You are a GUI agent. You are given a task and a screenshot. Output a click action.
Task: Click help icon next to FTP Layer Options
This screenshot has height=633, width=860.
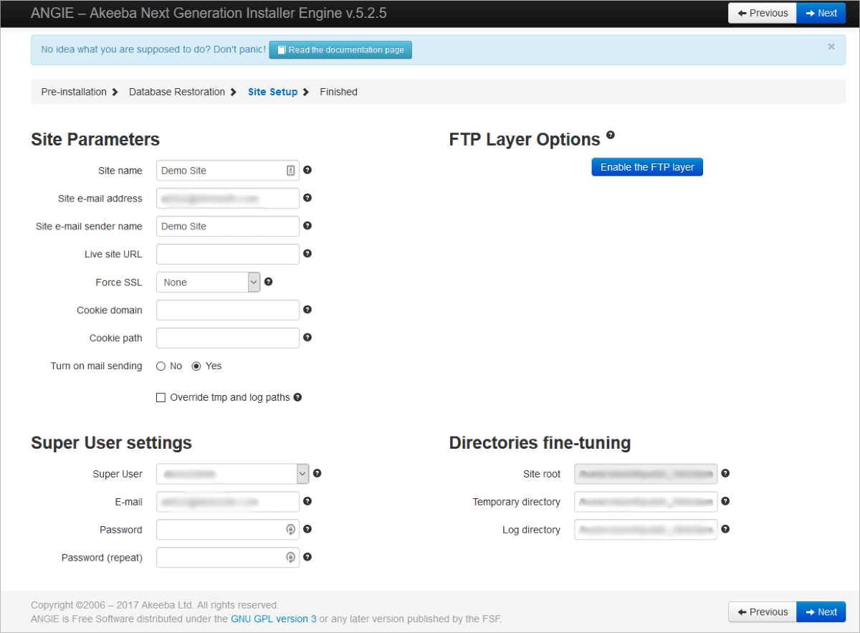[611, 135]
